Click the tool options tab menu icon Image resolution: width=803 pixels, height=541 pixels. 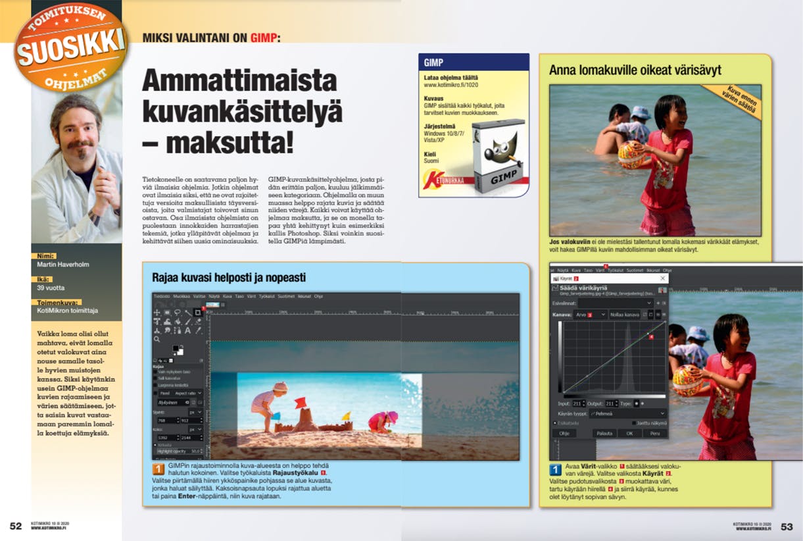pyautogui.click(x=201, y=361)
